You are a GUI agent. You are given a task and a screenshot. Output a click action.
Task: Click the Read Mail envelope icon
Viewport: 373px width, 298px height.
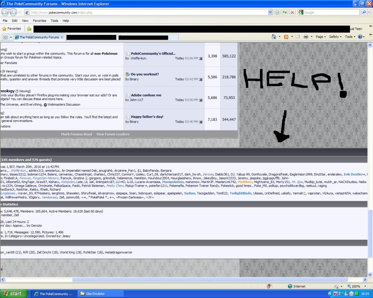point(298,37)
